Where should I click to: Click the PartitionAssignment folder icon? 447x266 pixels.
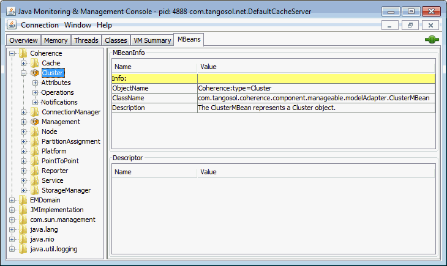pos(34,141)
